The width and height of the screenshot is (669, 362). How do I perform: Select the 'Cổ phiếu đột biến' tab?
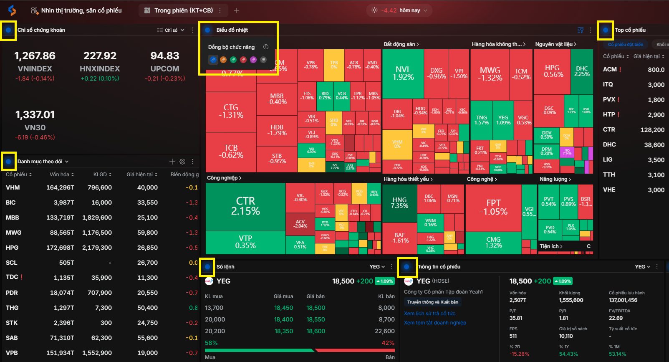[x=625, y=44]
